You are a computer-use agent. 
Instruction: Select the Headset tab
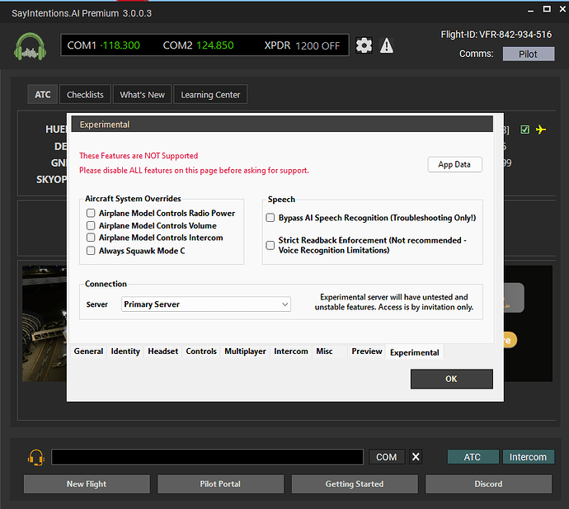click(x=163, y=351)
